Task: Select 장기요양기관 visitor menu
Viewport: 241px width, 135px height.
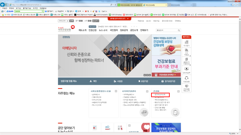Action: click(x=168, y=81)
